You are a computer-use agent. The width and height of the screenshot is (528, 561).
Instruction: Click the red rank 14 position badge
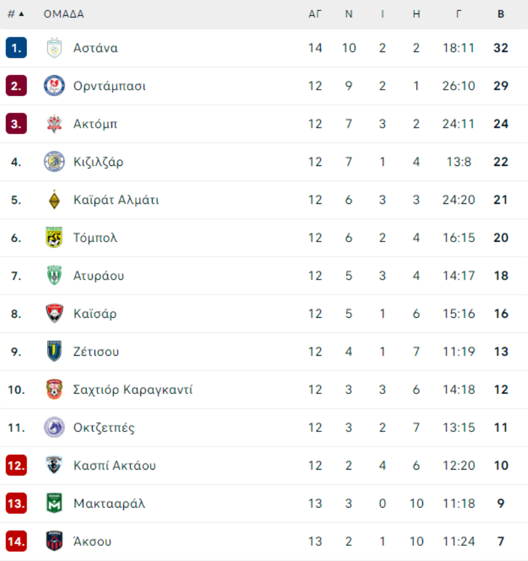[x=16, y=541]
